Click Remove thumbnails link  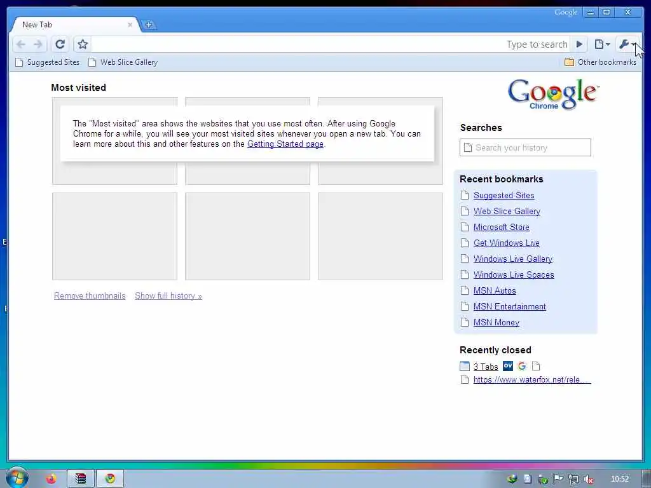90,296
